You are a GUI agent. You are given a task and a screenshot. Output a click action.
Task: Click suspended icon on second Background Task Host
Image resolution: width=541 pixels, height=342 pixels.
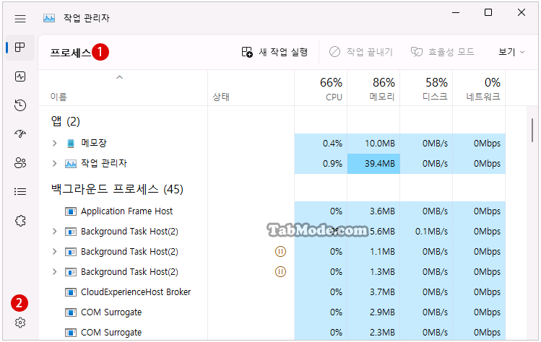(x=280, y=252)
